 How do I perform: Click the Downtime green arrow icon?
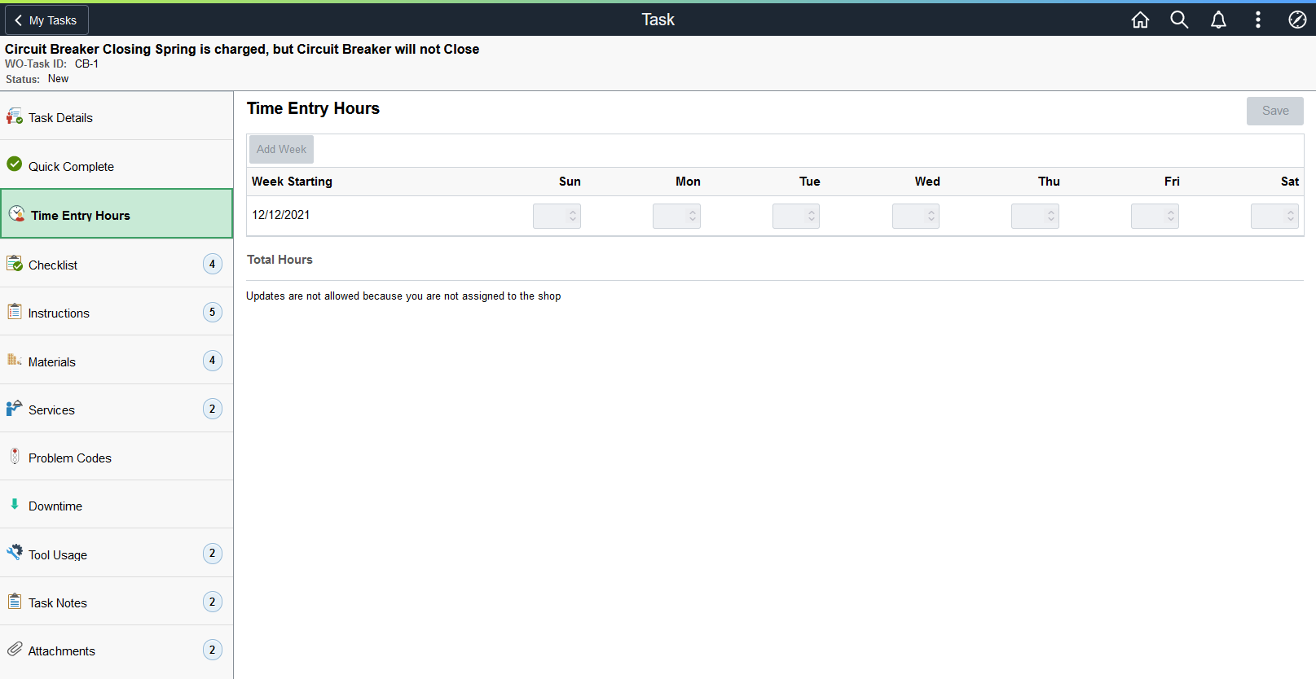(x=15, y=504)
